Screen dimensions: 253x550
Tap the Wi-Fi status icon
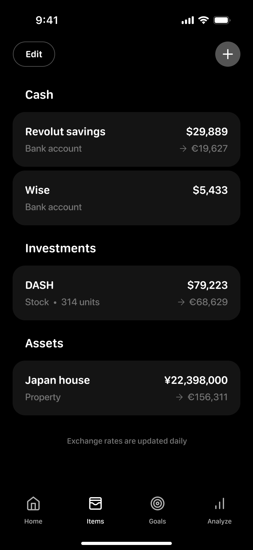[204, 20]
